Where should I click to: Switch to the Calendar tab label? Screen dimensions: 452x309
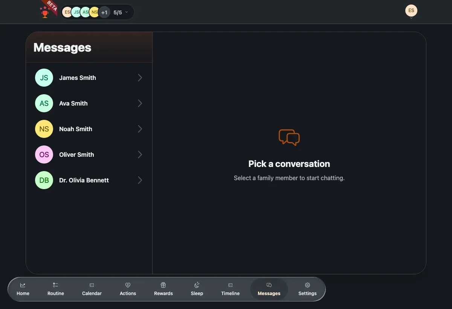[x=92, y=294]
